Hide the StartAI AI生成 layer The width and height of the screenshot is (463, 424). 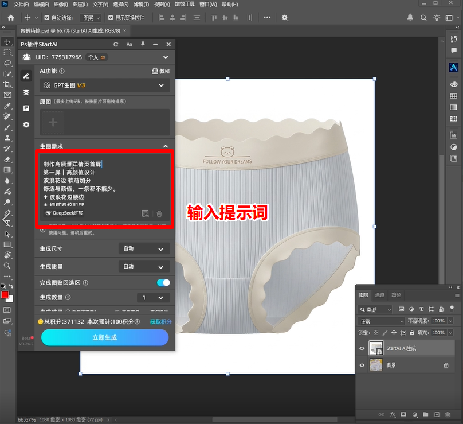[362, 348]
